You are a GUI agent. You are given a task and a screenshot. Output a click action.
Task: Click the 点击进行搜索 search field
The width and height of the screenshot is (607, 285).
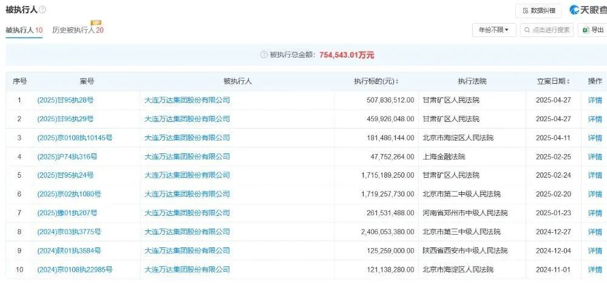[x=547, y=30]
